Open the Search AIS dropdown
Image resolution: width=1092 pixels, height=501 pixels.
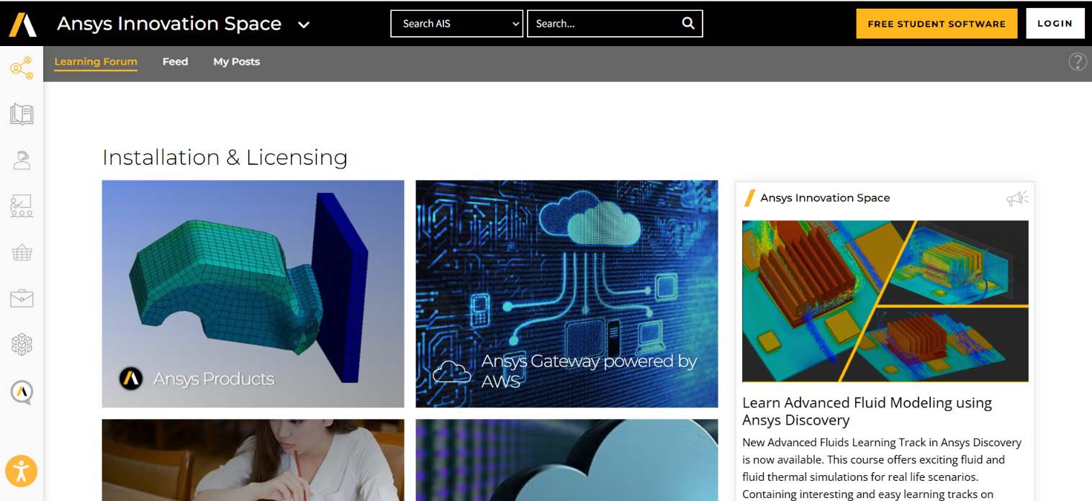pyautogui.click(x=456, y=24)
